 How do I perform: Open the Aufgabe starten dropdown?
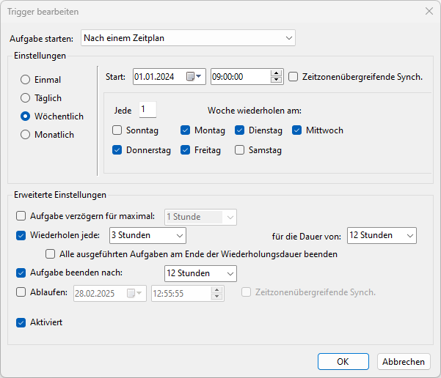point(188,38)
